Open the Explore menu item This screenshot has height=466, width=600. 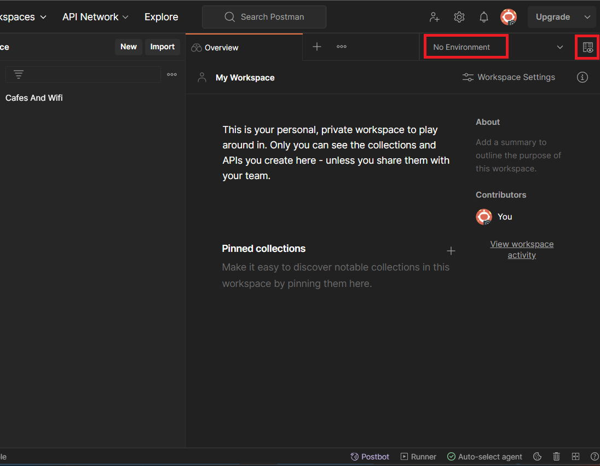[x=161, y=17]
